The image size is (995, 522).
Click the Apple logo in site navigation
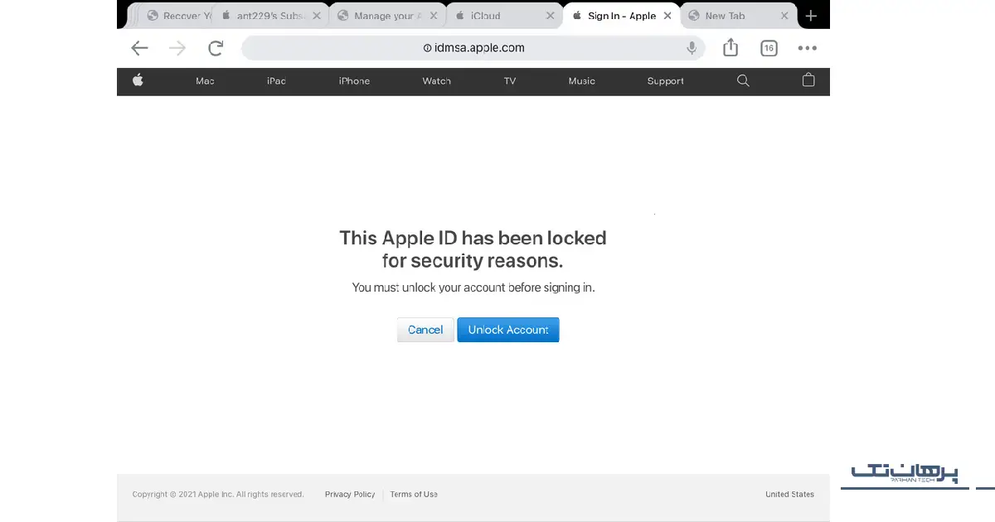pyautogui.click(x=138, y=80)
